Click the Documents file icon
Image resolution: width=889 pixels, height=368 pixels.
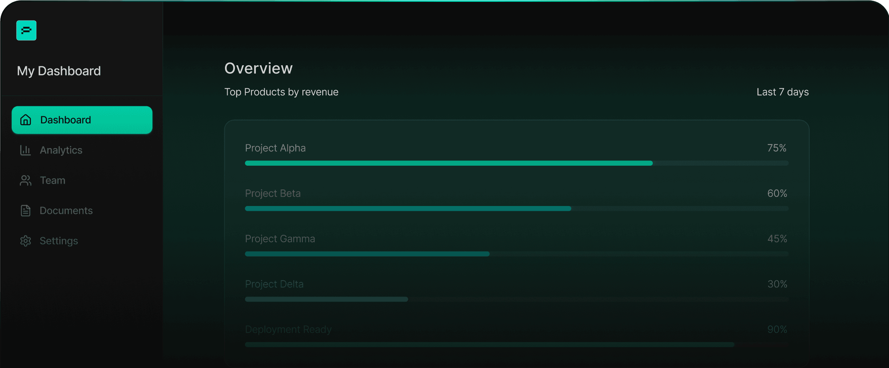pyautogui.click(x=25, y=211)
